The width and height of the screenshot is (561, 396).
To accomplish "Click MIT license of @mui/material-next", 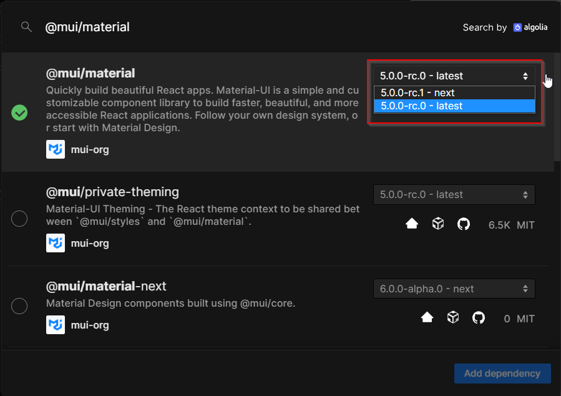I will 525,319.
